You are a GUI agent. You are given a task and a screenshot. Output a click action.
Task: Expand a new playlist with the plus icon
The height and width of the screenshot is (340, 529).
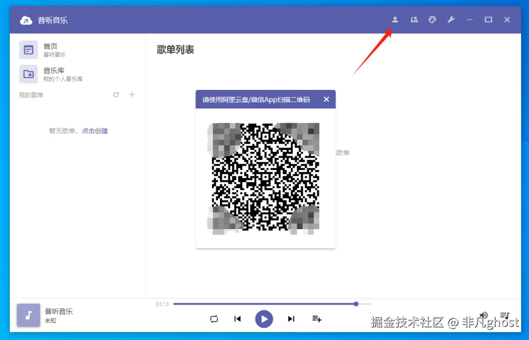tap(132, 95)
